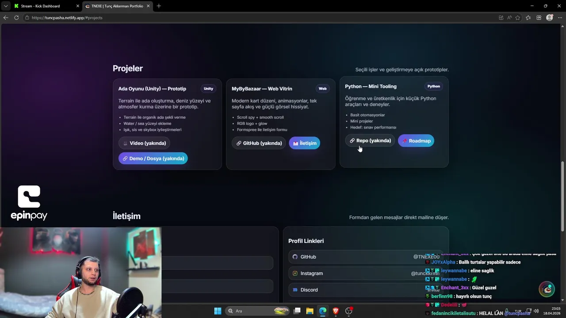Activate the Read aloud icon
566x318 pixels.
tap(509, 18)
